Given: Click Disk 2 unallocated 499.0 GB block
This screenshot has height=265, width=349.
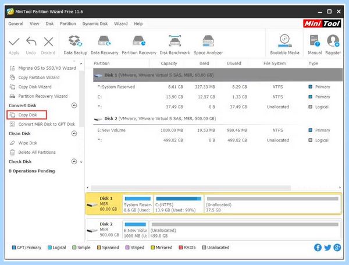Looking at the screenshot, I should [245, 230].
